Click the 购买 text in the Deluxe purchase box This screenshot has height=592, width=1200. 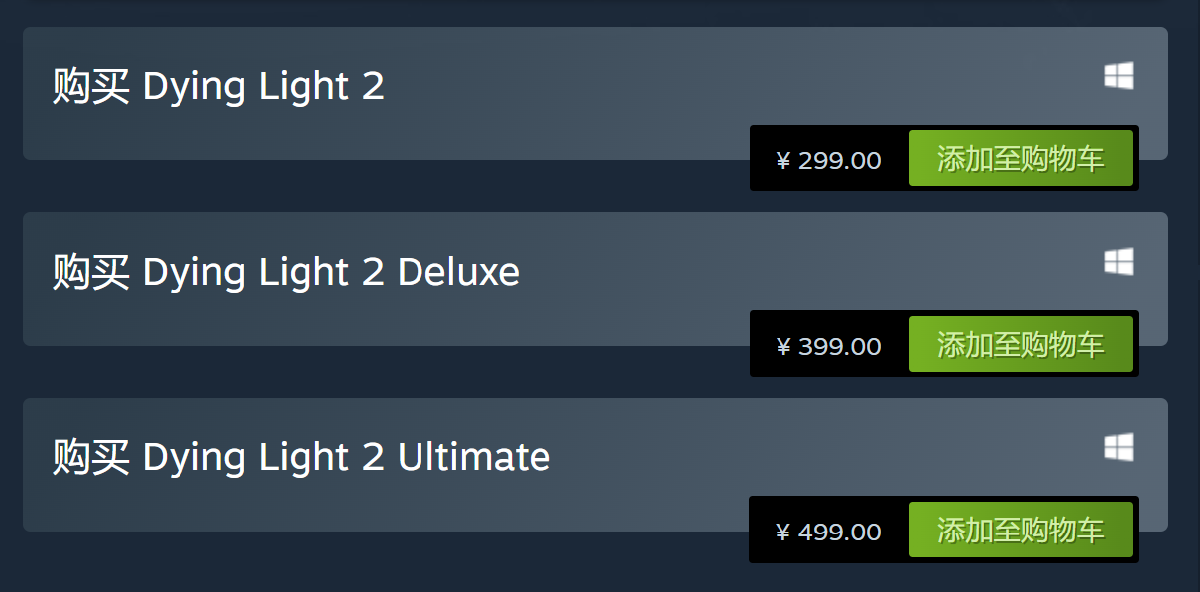[x=90, y=273]
